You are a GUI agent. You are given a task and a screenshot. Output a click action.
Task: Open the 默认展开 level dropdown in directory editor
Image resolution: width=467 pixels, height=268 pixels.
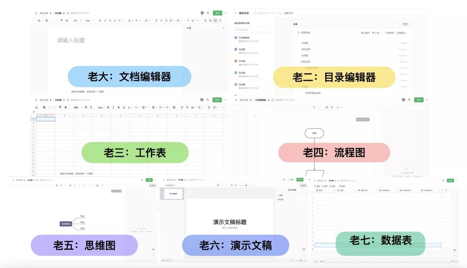click(x=371, y=33)
